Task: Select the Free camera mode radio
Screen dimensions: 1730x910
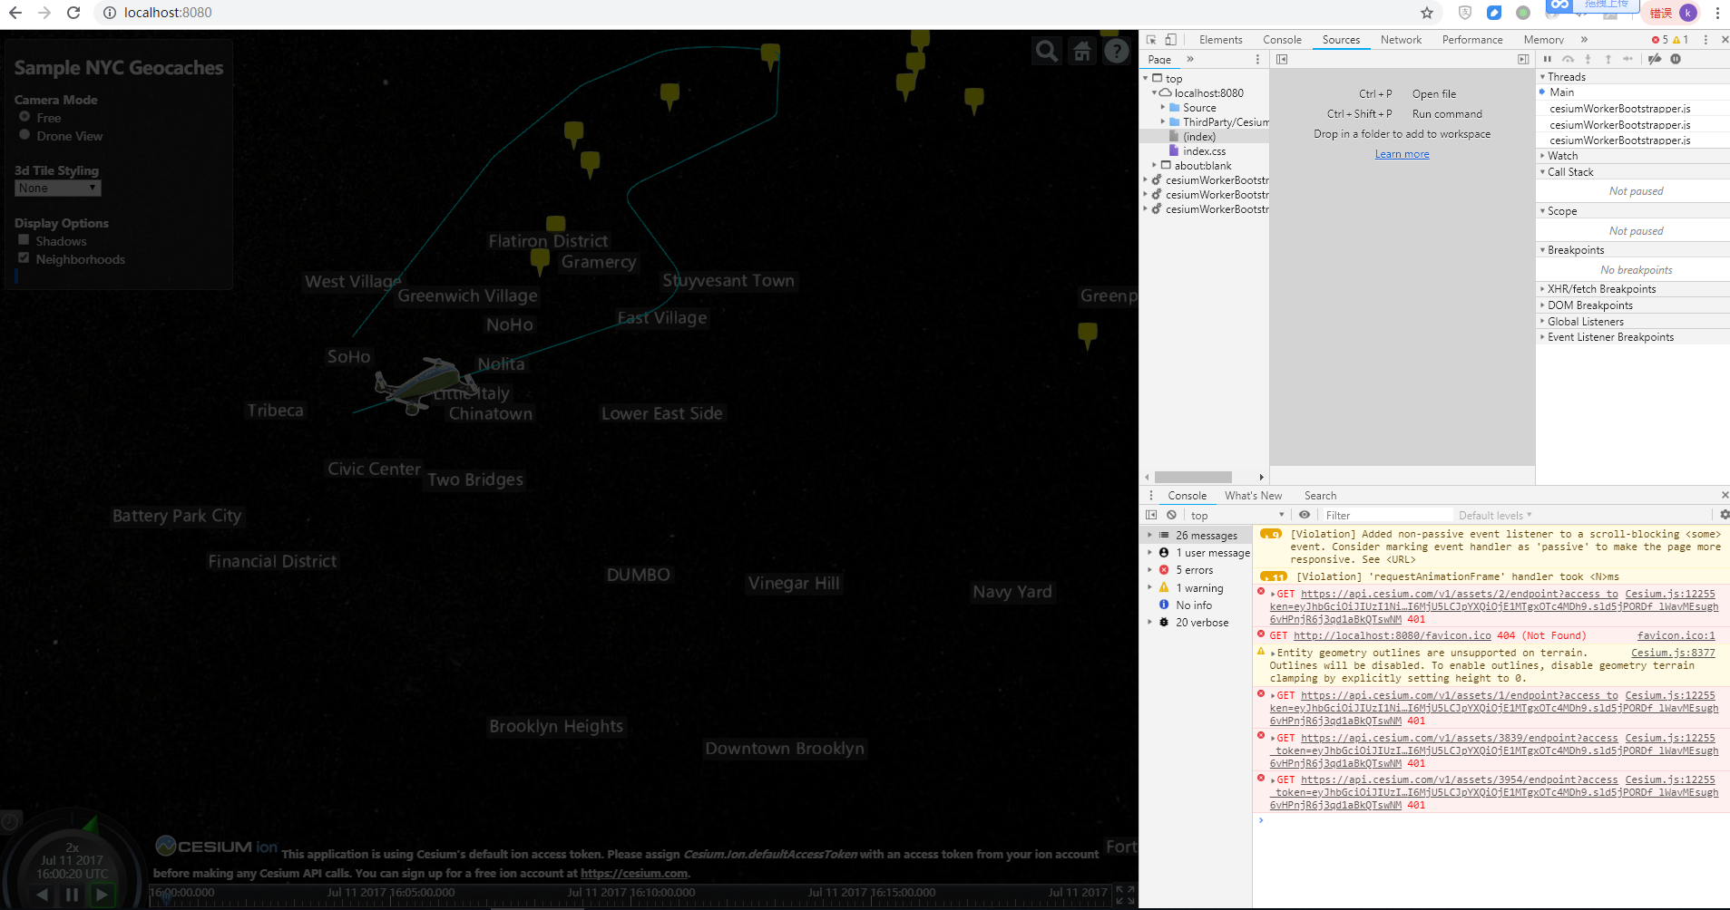Action: coord(24,117)
